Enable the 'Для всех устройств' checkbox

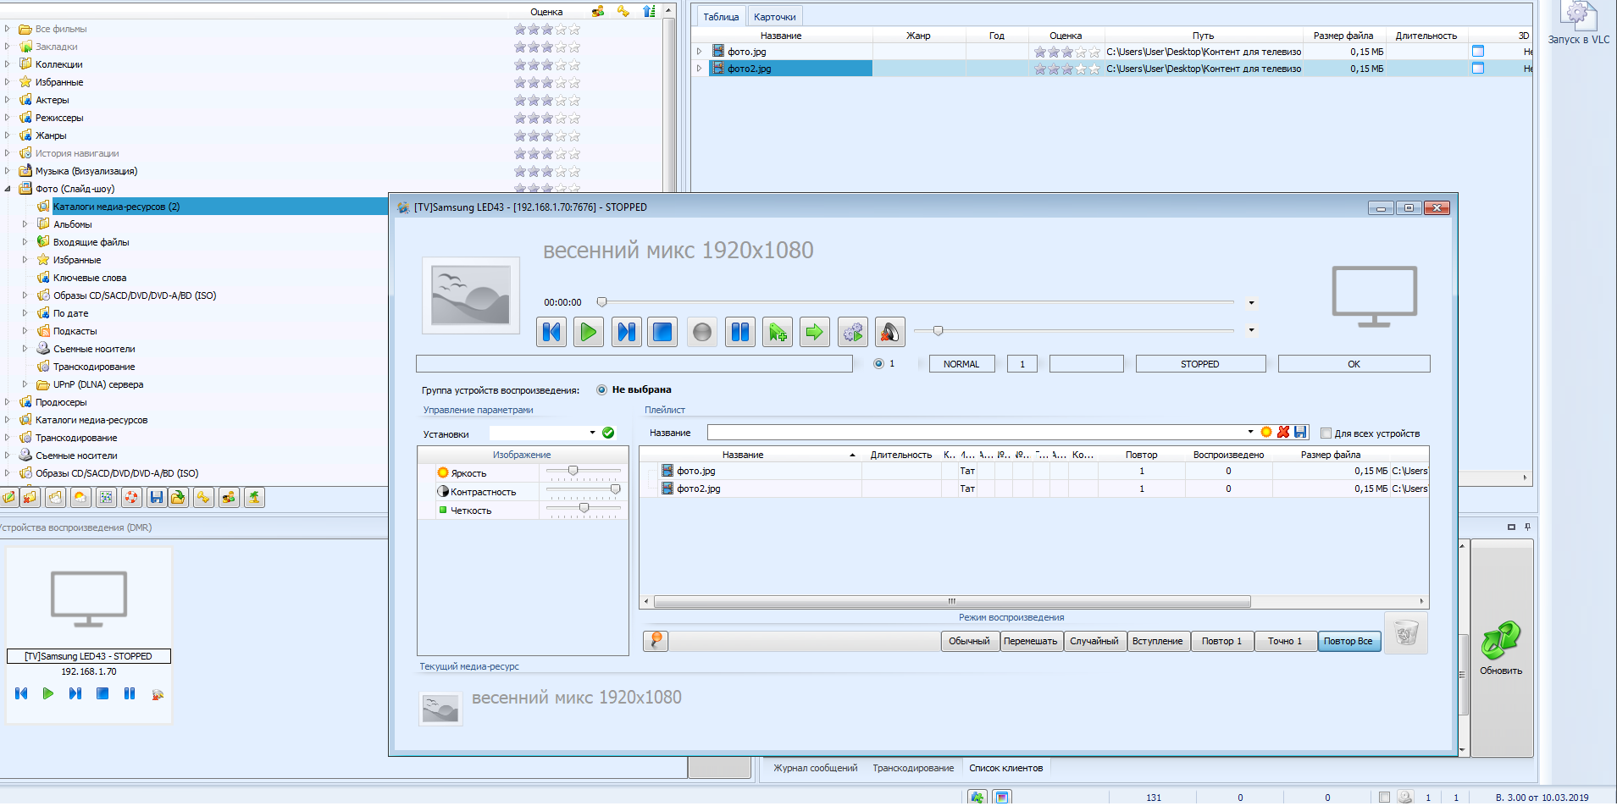coord(1326,433)
